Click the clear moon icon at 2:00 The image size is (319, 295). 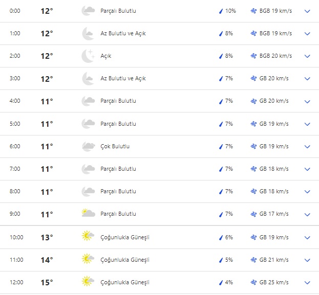click(x=88, y=56)
